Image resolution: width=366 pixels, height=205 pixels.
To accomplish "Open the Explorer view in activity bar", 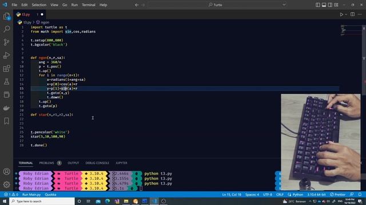I will coord(6,16).
